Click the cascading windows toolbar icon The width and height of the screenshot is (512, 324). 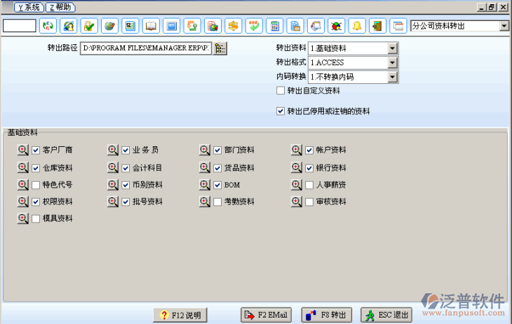pyautogui.click(x=398, y=26)
